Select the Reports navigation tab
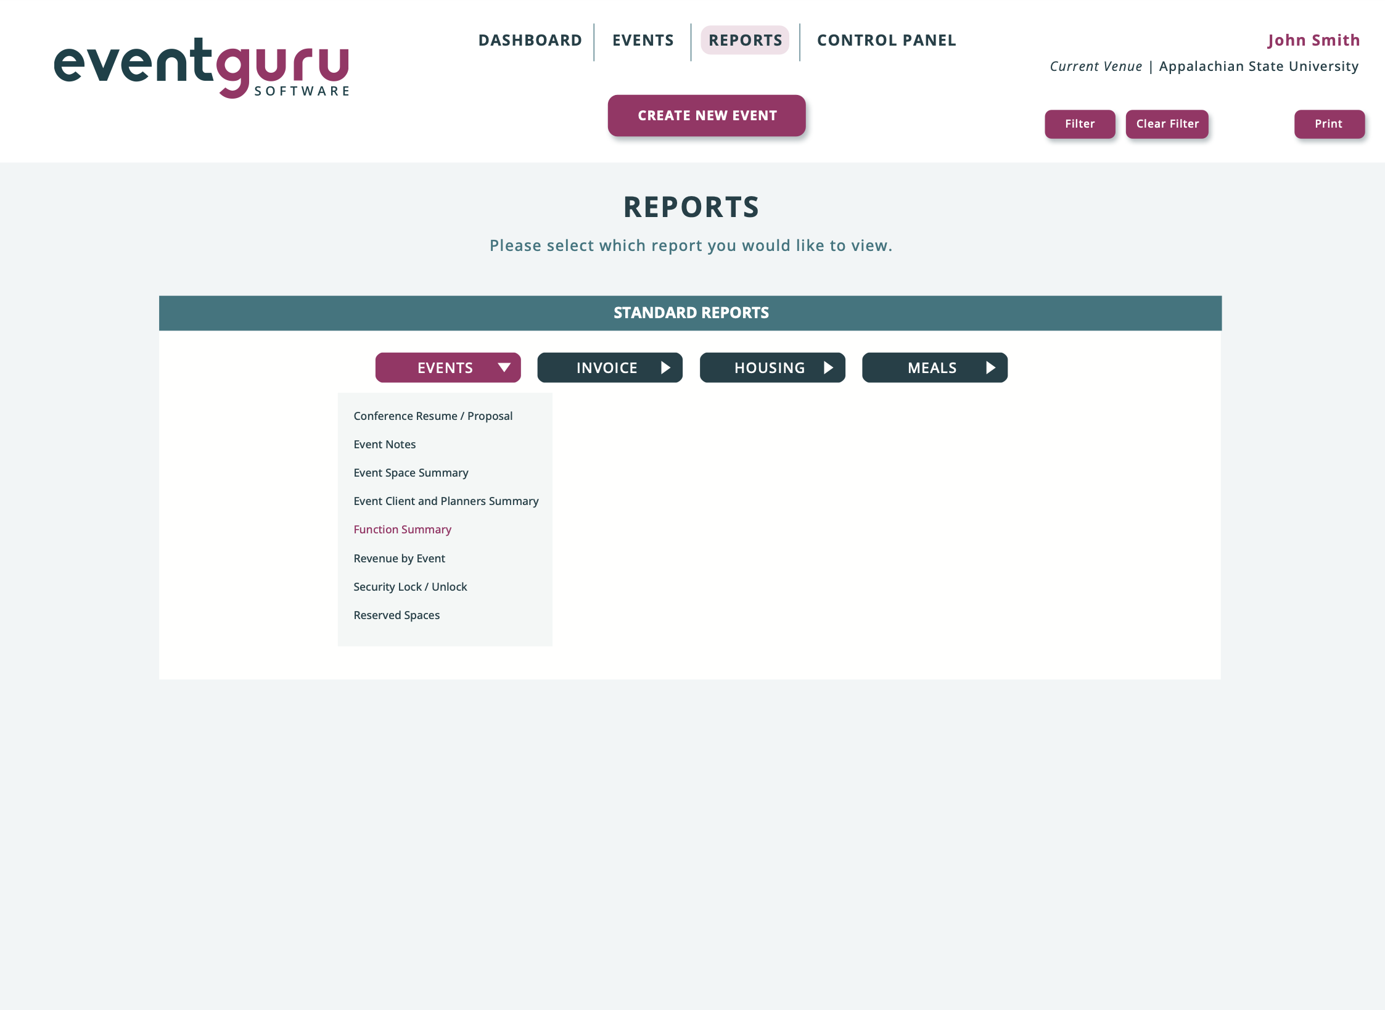 (x=745, y=40)
